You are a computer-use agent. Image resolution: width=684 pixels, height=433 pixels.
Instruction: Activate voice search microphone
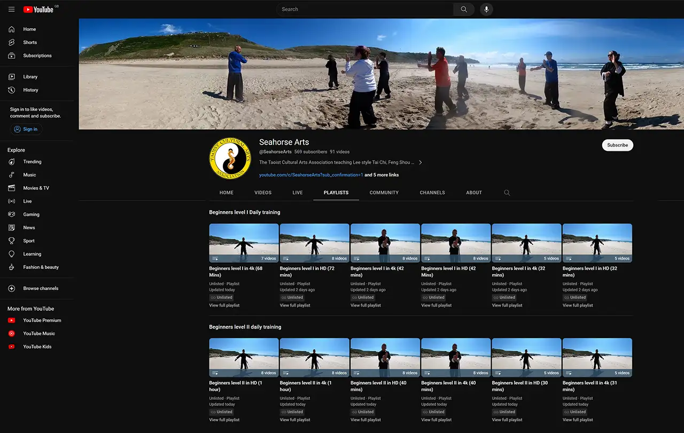coord(486,9)
